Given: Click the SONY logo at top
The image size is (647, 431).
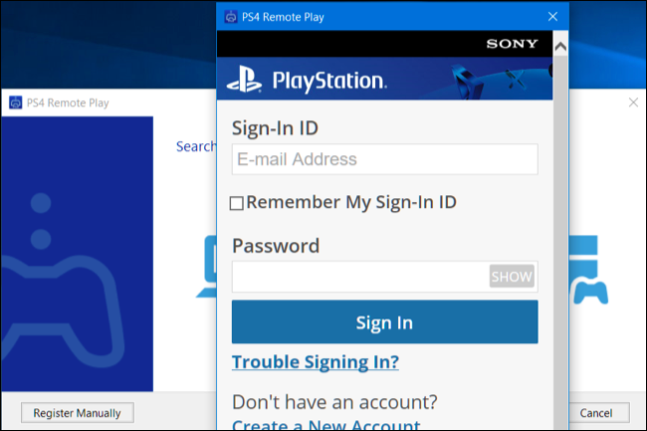Looking at the screenshot, I should pos(512,44).
